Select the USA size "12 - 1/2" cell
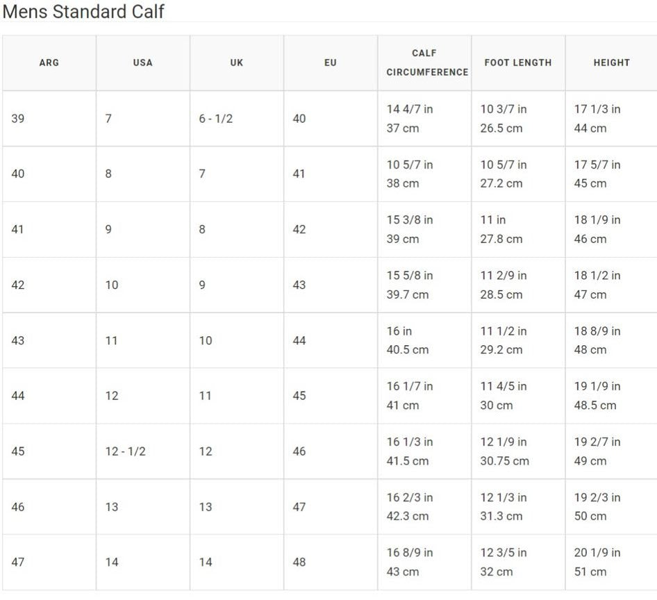The height and width of the screenshot is (600, 657). [x=126, y=451]
